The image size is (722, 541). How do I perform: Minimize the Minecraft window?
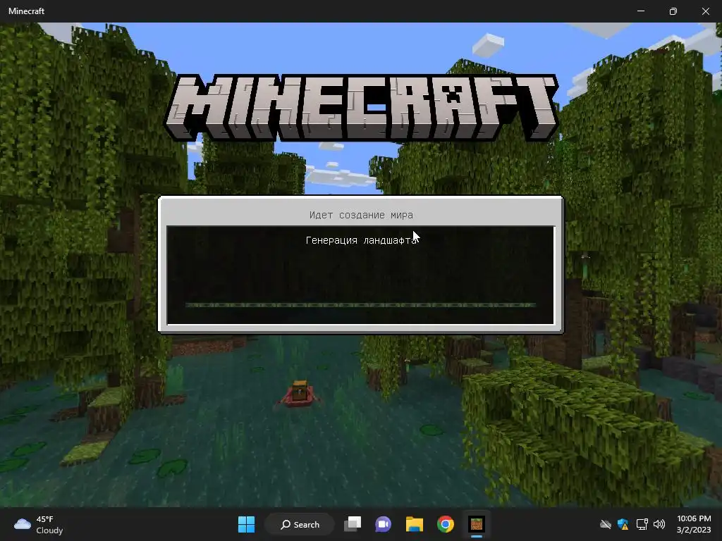tap(640, 11)
